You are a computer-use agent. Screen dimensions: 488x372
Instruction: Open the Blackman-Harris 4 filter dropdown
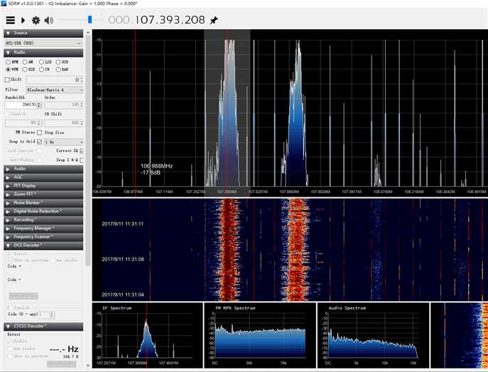tap(54, 90)
